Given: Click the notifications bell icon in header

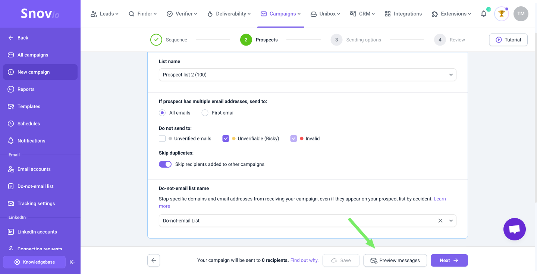Looking at the screenshot, I should click(484, 14).
